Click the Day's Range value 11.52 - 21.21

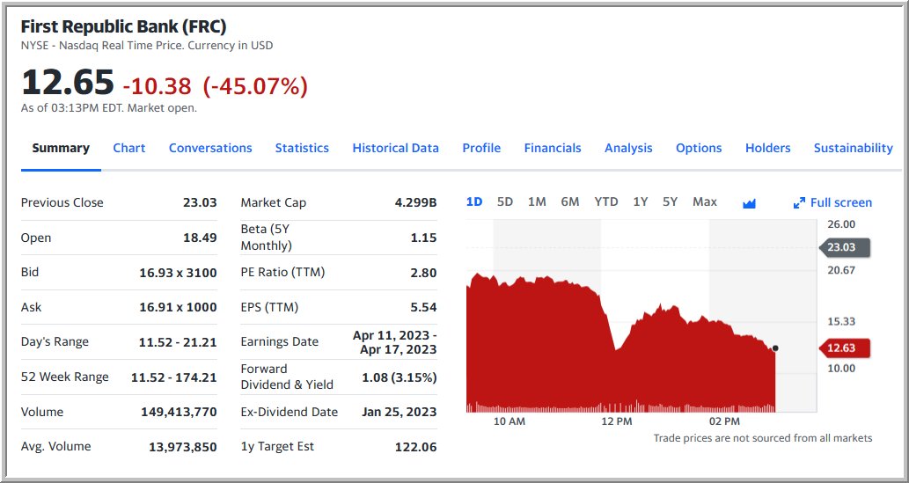coord(178,342)
